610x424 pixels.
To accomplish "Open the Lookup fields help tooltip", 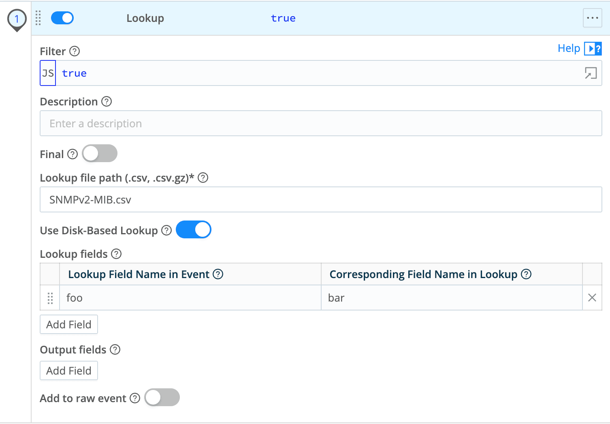I will click(116, 254).
